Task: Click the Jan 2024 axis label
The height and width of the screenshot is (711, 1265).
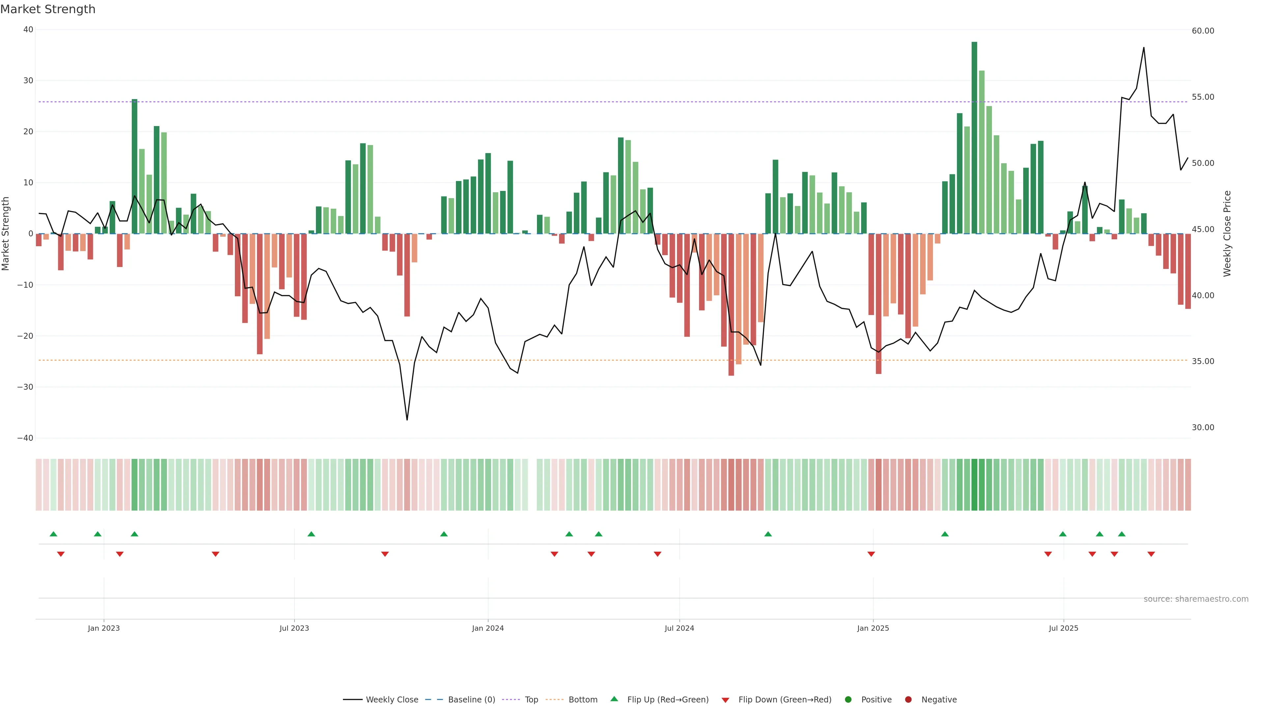Action: click(x=488, y=628)
